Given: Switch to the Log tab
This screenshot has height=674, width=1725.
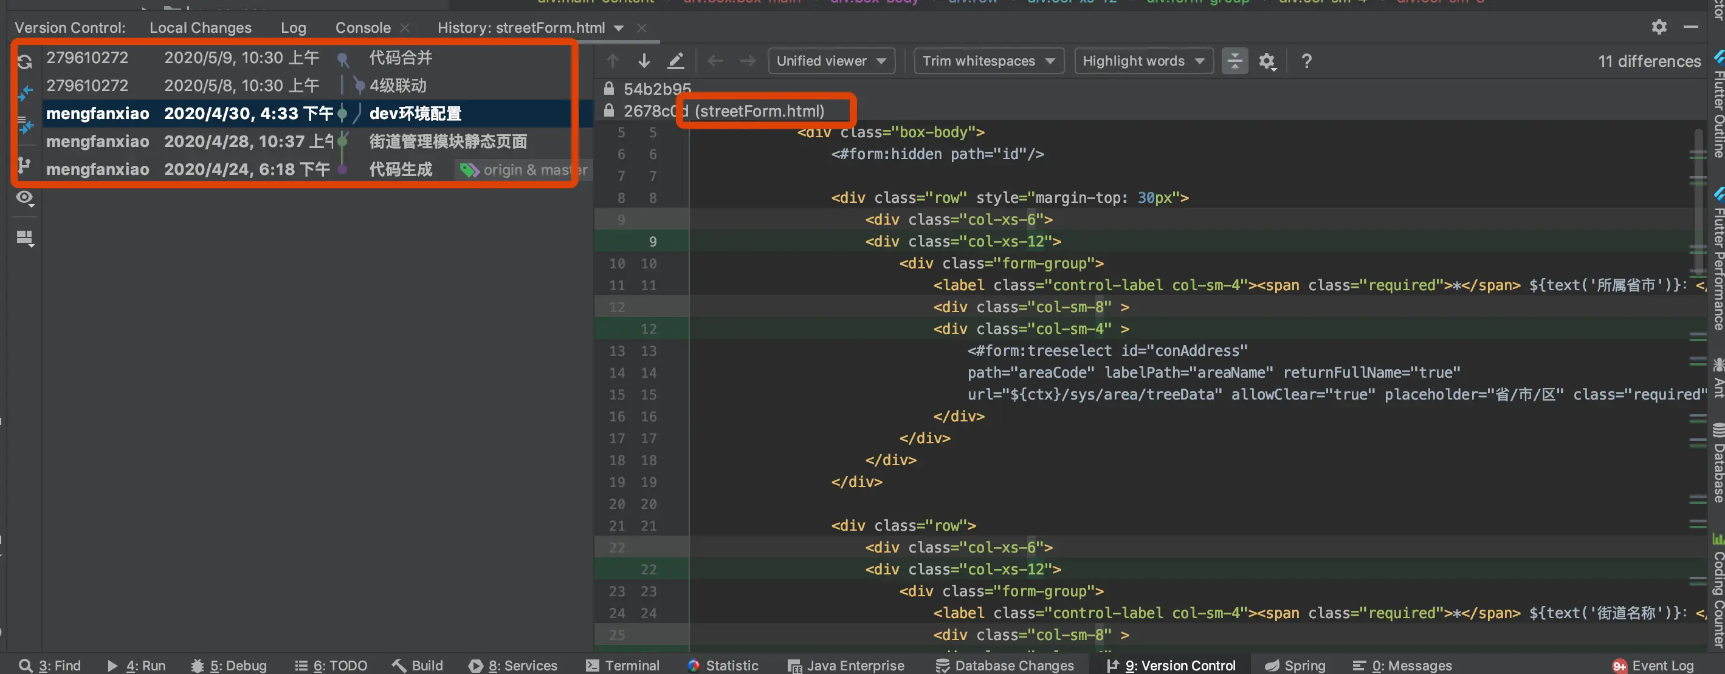Looking at the screenshot, I should [x=292, y=27].
